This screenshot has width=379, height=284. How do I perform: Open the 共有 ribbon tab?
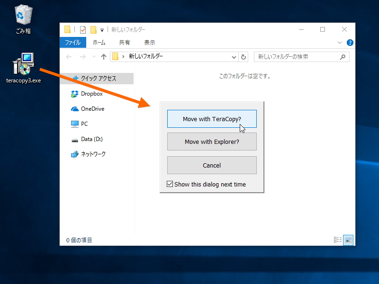(x=125, y=43)
